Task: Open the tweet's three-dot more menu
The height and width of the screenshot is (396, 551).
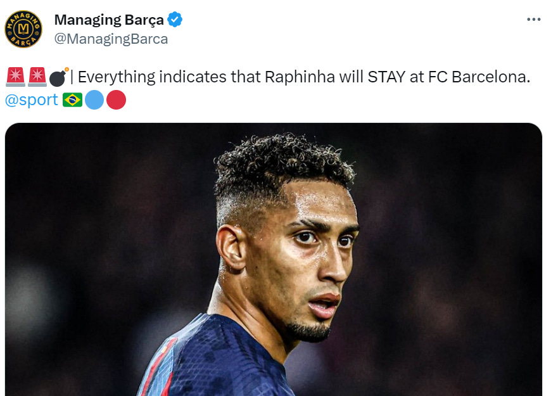Action: click(x=533, y=20)
